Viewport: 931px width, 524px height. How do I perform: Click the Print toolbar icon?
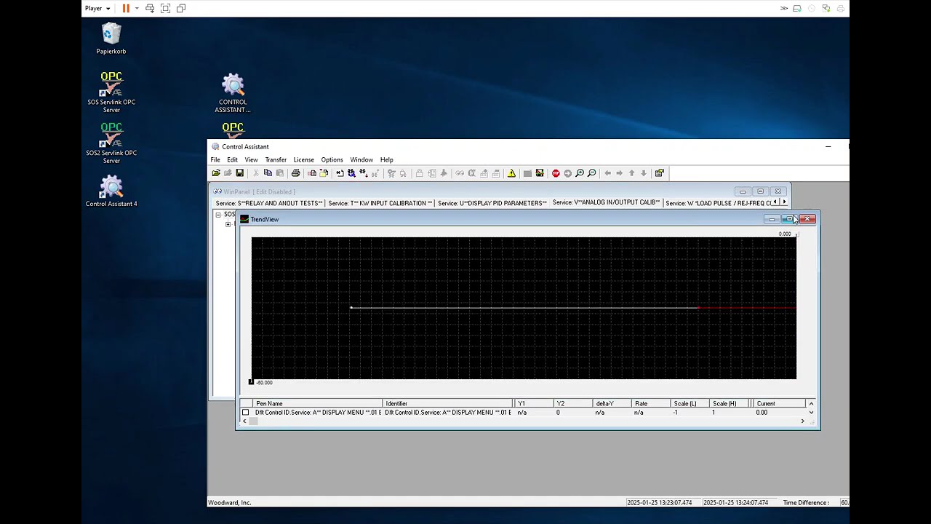[295, 173]
